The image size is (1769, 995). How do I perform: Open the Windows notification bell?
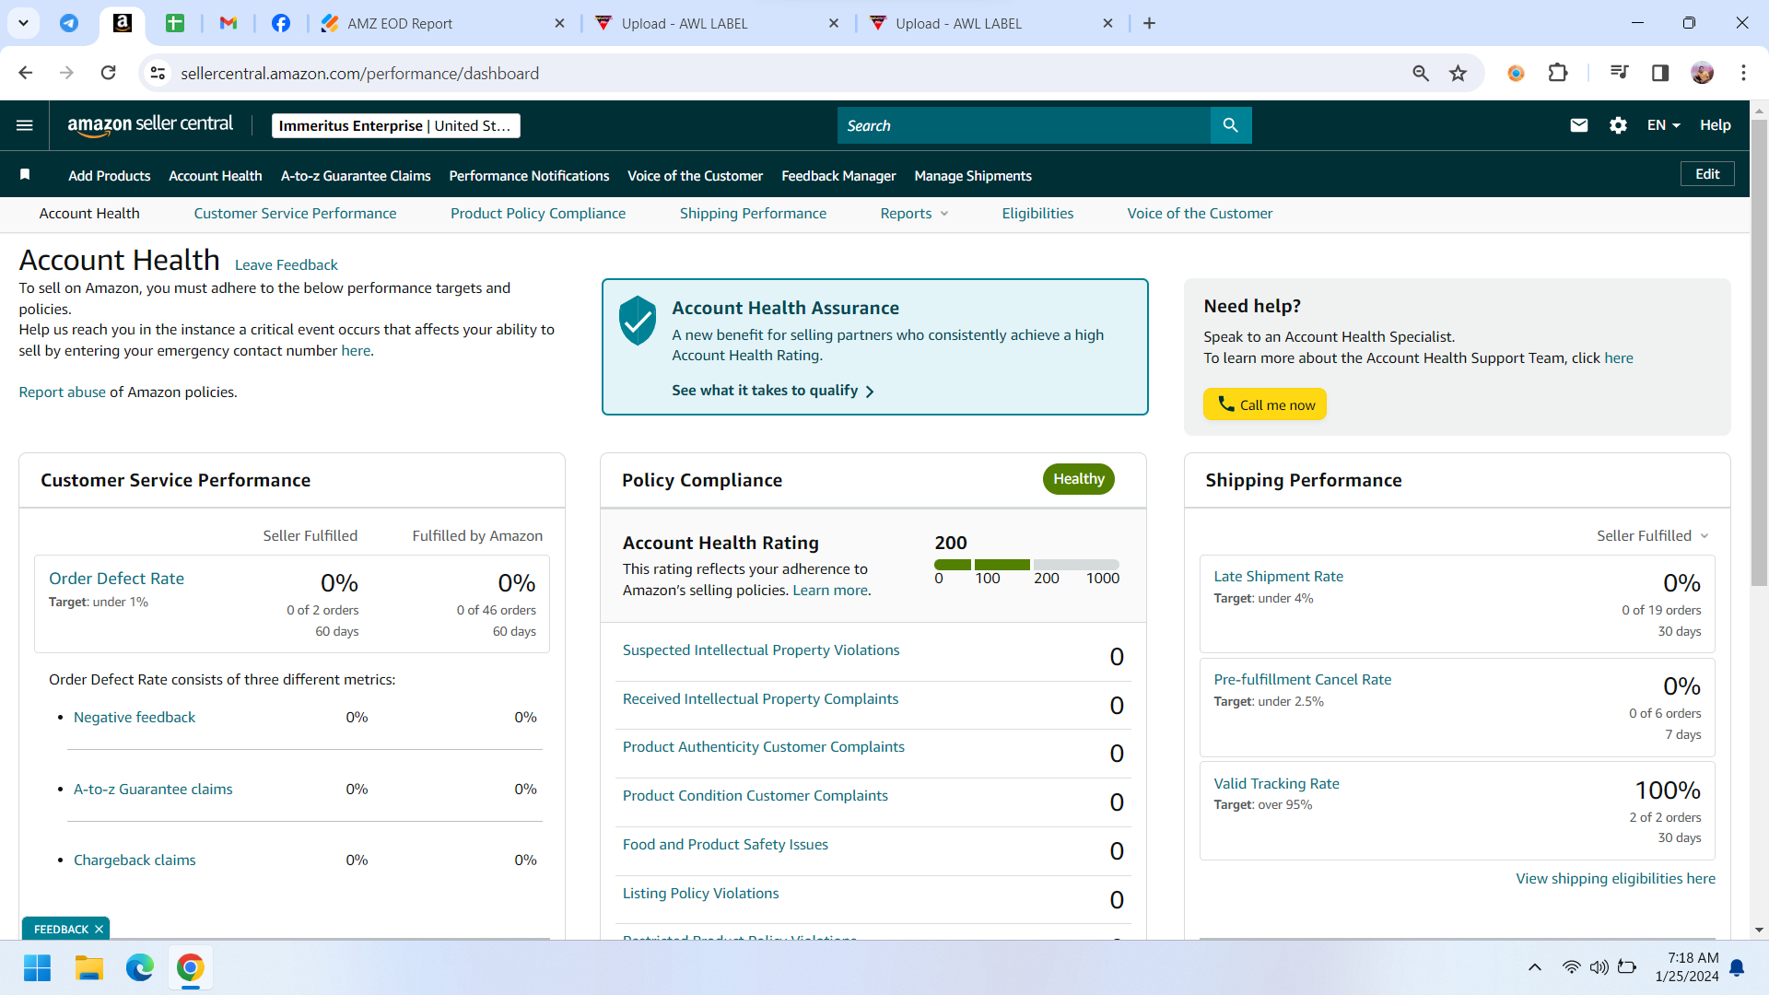click(x=1737, y=967)
